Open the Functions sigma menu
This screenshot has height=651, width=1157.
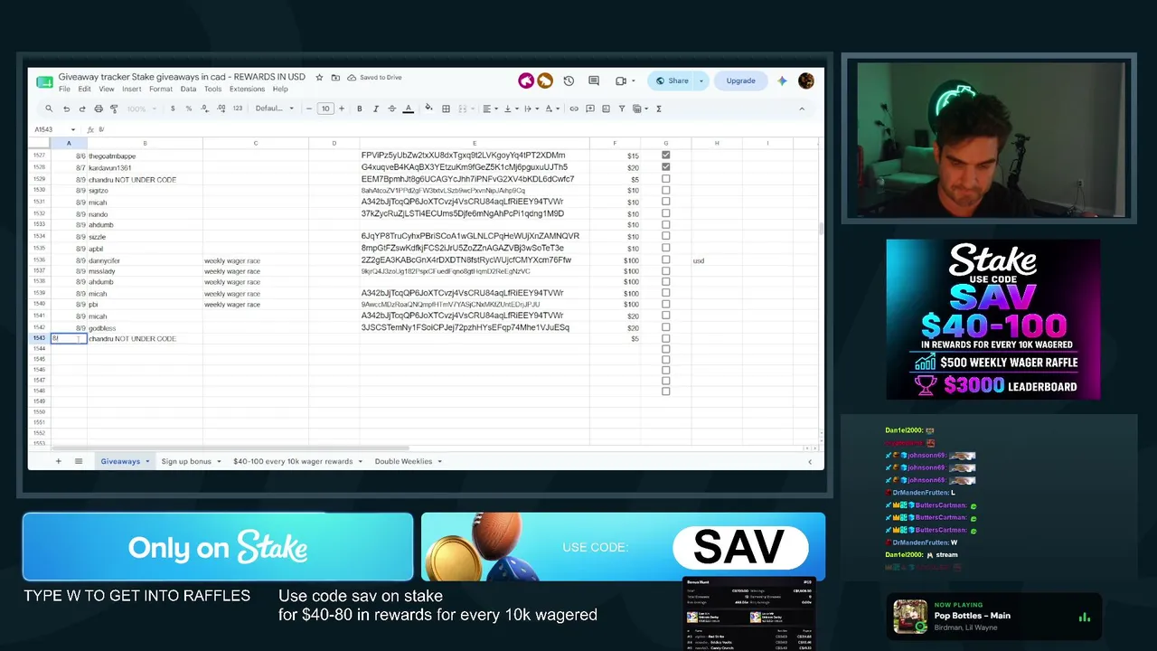(x=659, y=108)
